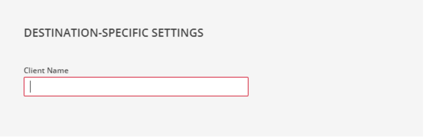Click the Client Name input field

click(136, 87)
